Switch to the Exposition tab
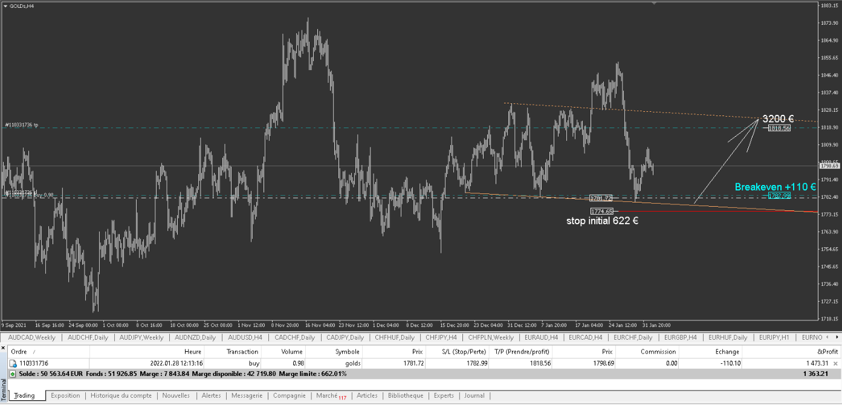This screenshot has height=405, width=842. [65, 396]
